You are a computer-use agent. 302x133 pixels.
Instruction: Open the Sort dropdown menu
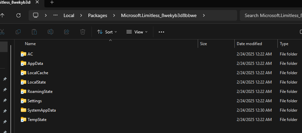click(x=107, y=32)
